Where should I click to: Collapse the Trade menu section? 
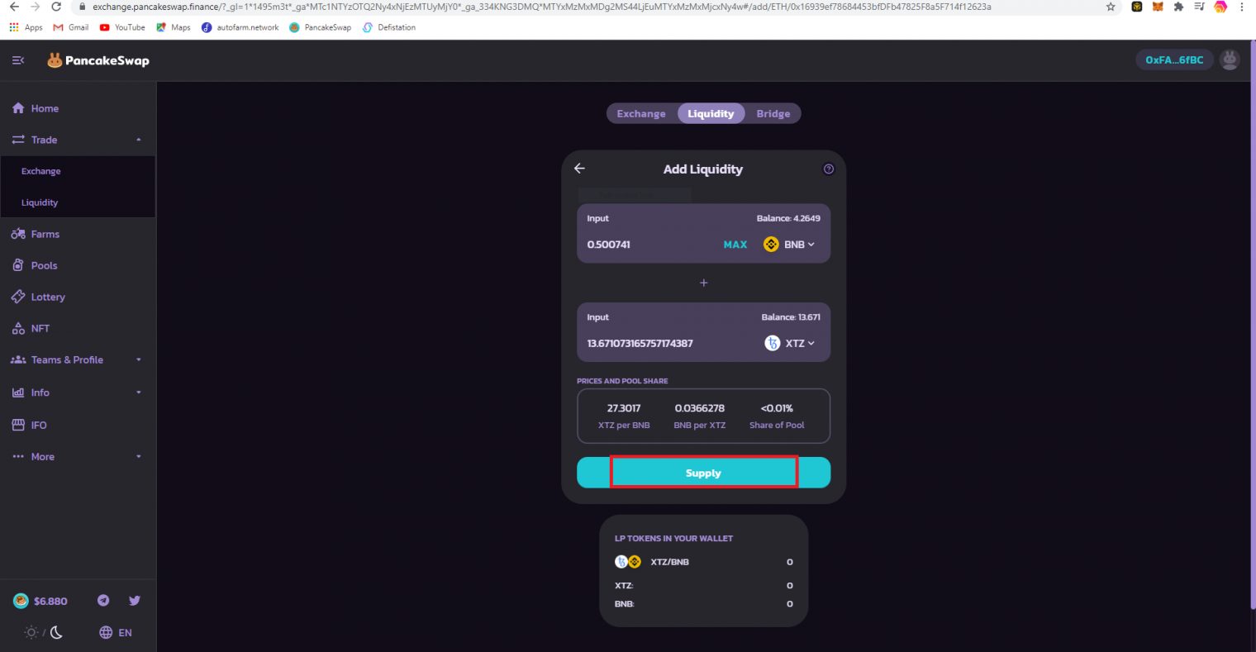click(x=78, y=140)
